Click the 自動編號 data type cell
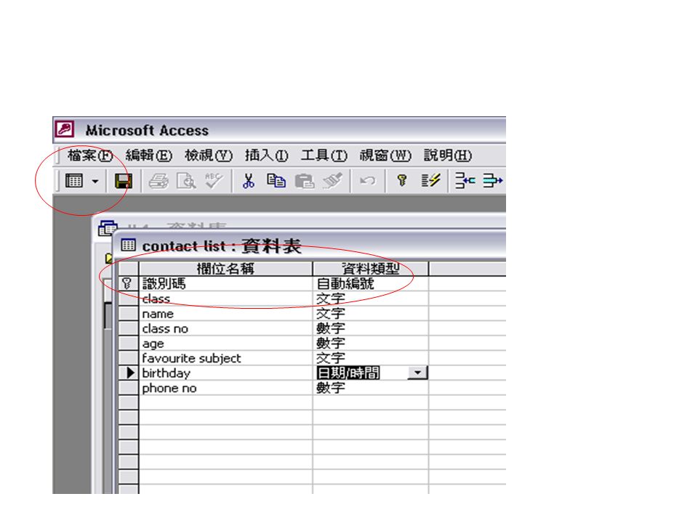This screenshot has height=523, width=698. click(370, 284)
